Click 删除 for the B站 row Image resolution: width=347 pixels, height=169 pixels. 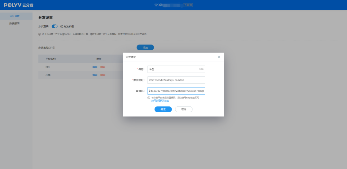103,67
